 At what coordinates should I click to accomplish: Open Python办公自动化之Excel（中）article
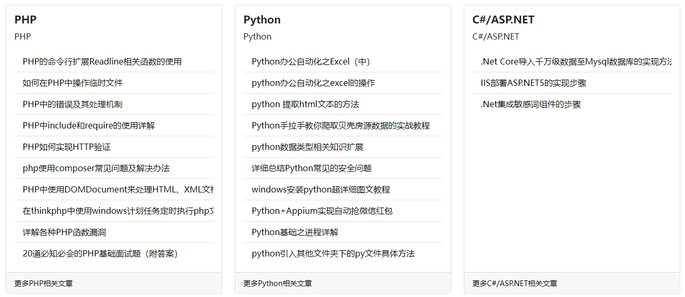(311, 61)
